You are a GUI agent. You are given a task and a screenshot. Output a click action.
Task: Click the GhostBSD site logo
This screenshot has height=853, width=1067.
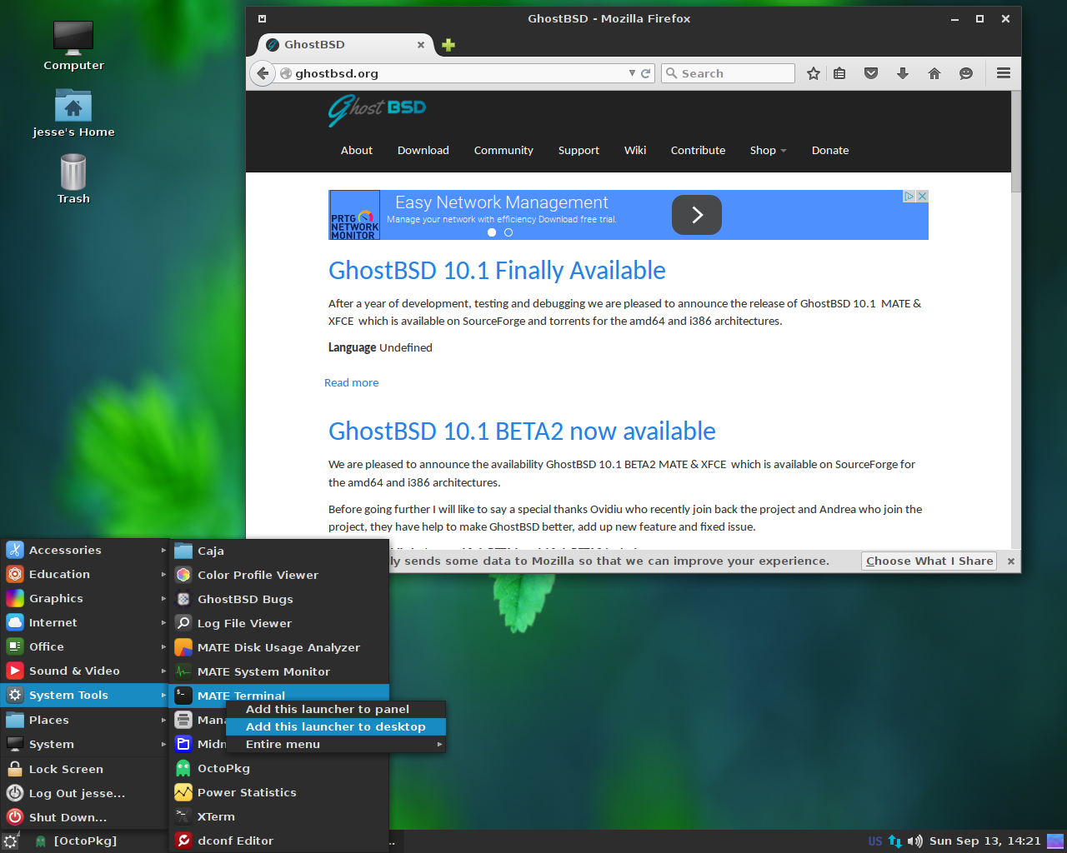[x=377, y=109]
